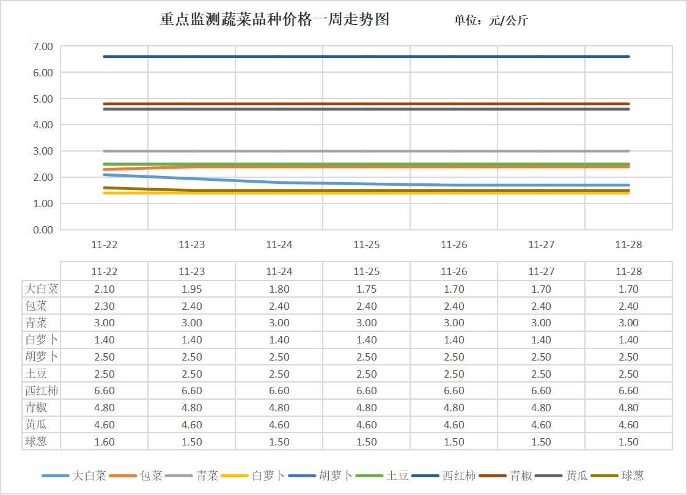
Task: Select the 西红柿 row header in table
Action: pos(42,391)
